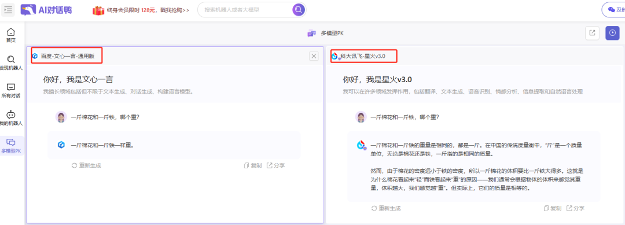The image size is (625, 225).
Task: Go to 首页 in the sidebar
Action: pos(11,35)
